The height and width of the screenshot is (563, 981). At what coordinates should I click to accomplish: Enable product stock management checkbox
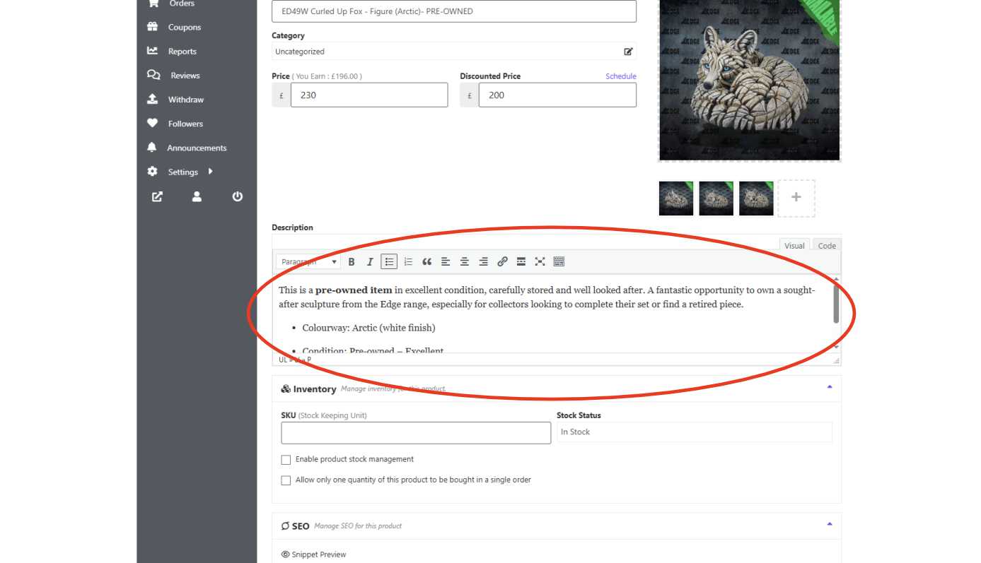[286, 460]
